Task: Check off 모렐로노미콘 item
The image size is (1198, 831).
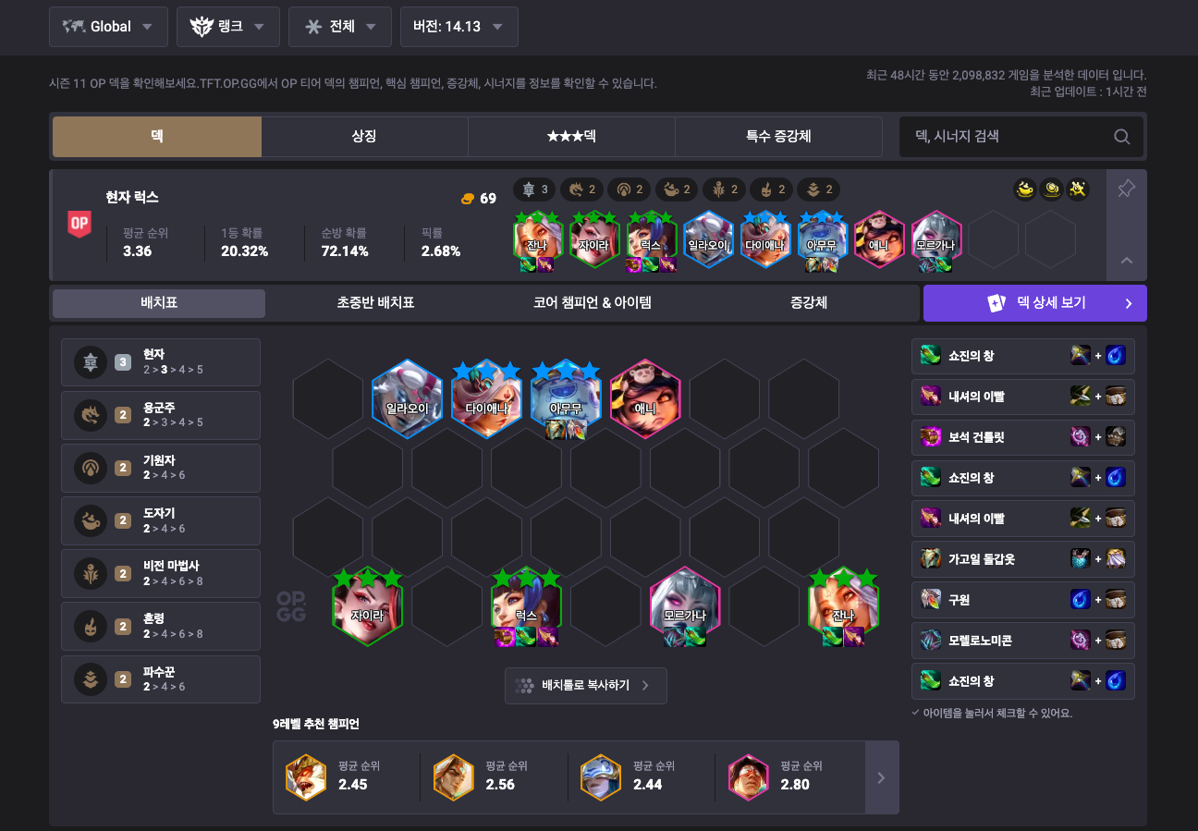Action: coord(1023,641)
